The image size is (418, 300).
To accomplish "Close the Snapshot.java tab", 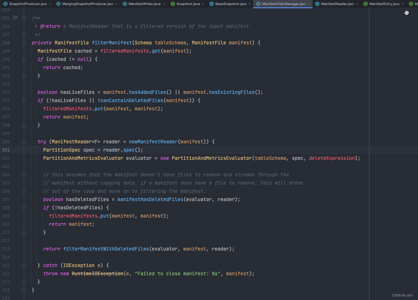I will [203, 4].
